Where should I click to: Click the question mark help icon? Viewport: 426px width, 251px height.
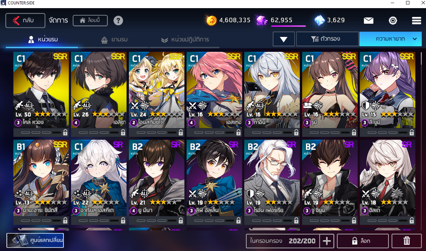tap(118, 20)
